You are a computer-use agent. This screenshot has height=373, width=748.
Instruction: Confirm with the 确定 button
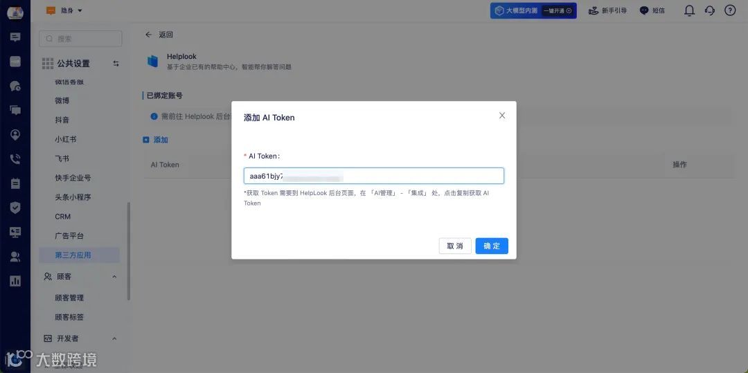[491, 246]
